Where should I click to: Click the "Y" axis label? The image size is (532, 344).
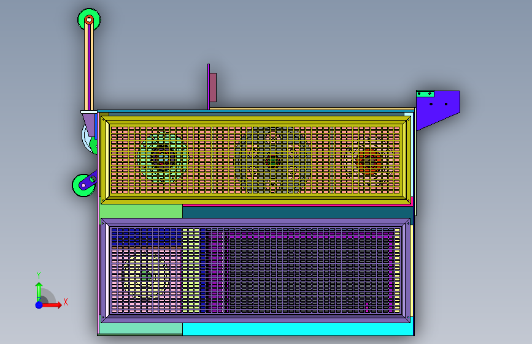(39, 275)
